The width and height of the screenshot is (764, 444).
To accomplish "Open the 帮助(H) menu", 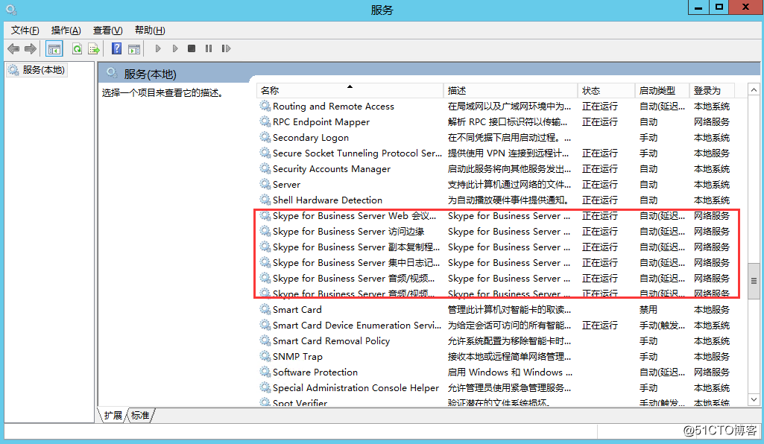I will (x=150, y=31).
